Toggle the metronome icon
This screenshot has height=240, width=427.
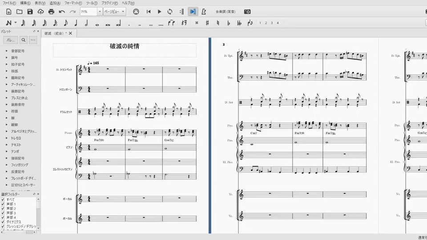point(204,12)
